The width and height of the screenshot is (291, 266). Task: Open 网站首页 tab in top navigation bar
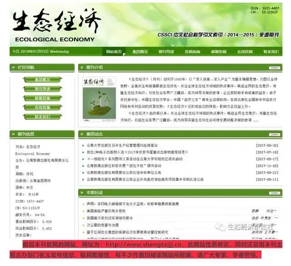[x=114, y=52]
